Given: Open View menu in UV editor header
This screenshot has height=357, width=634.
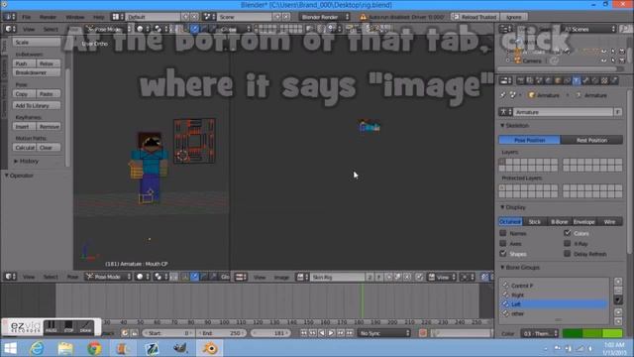Looking at the screenshot, I should pyautogui.click(x=260, y=278).
